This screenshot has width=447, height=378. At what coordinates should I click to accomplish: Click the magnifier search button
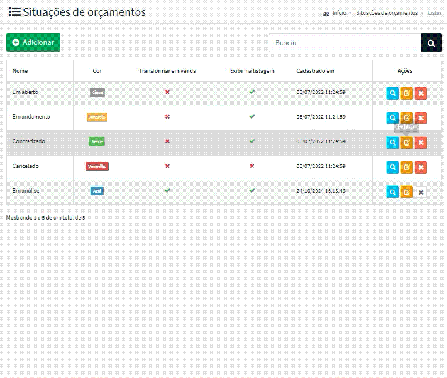431,43
